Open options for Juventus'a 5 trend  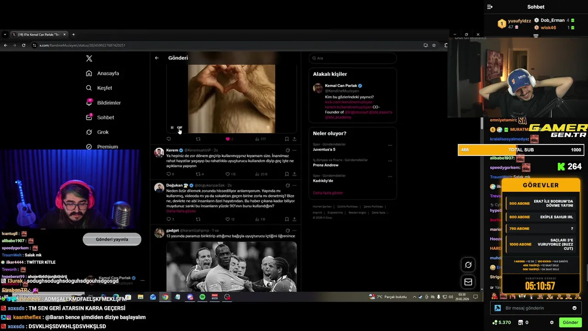point(390,145)
